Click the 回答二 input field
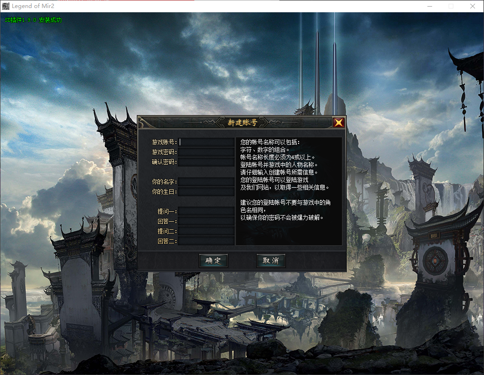The width and height of the screenshot is (484, 375). (x=206, y=241)
